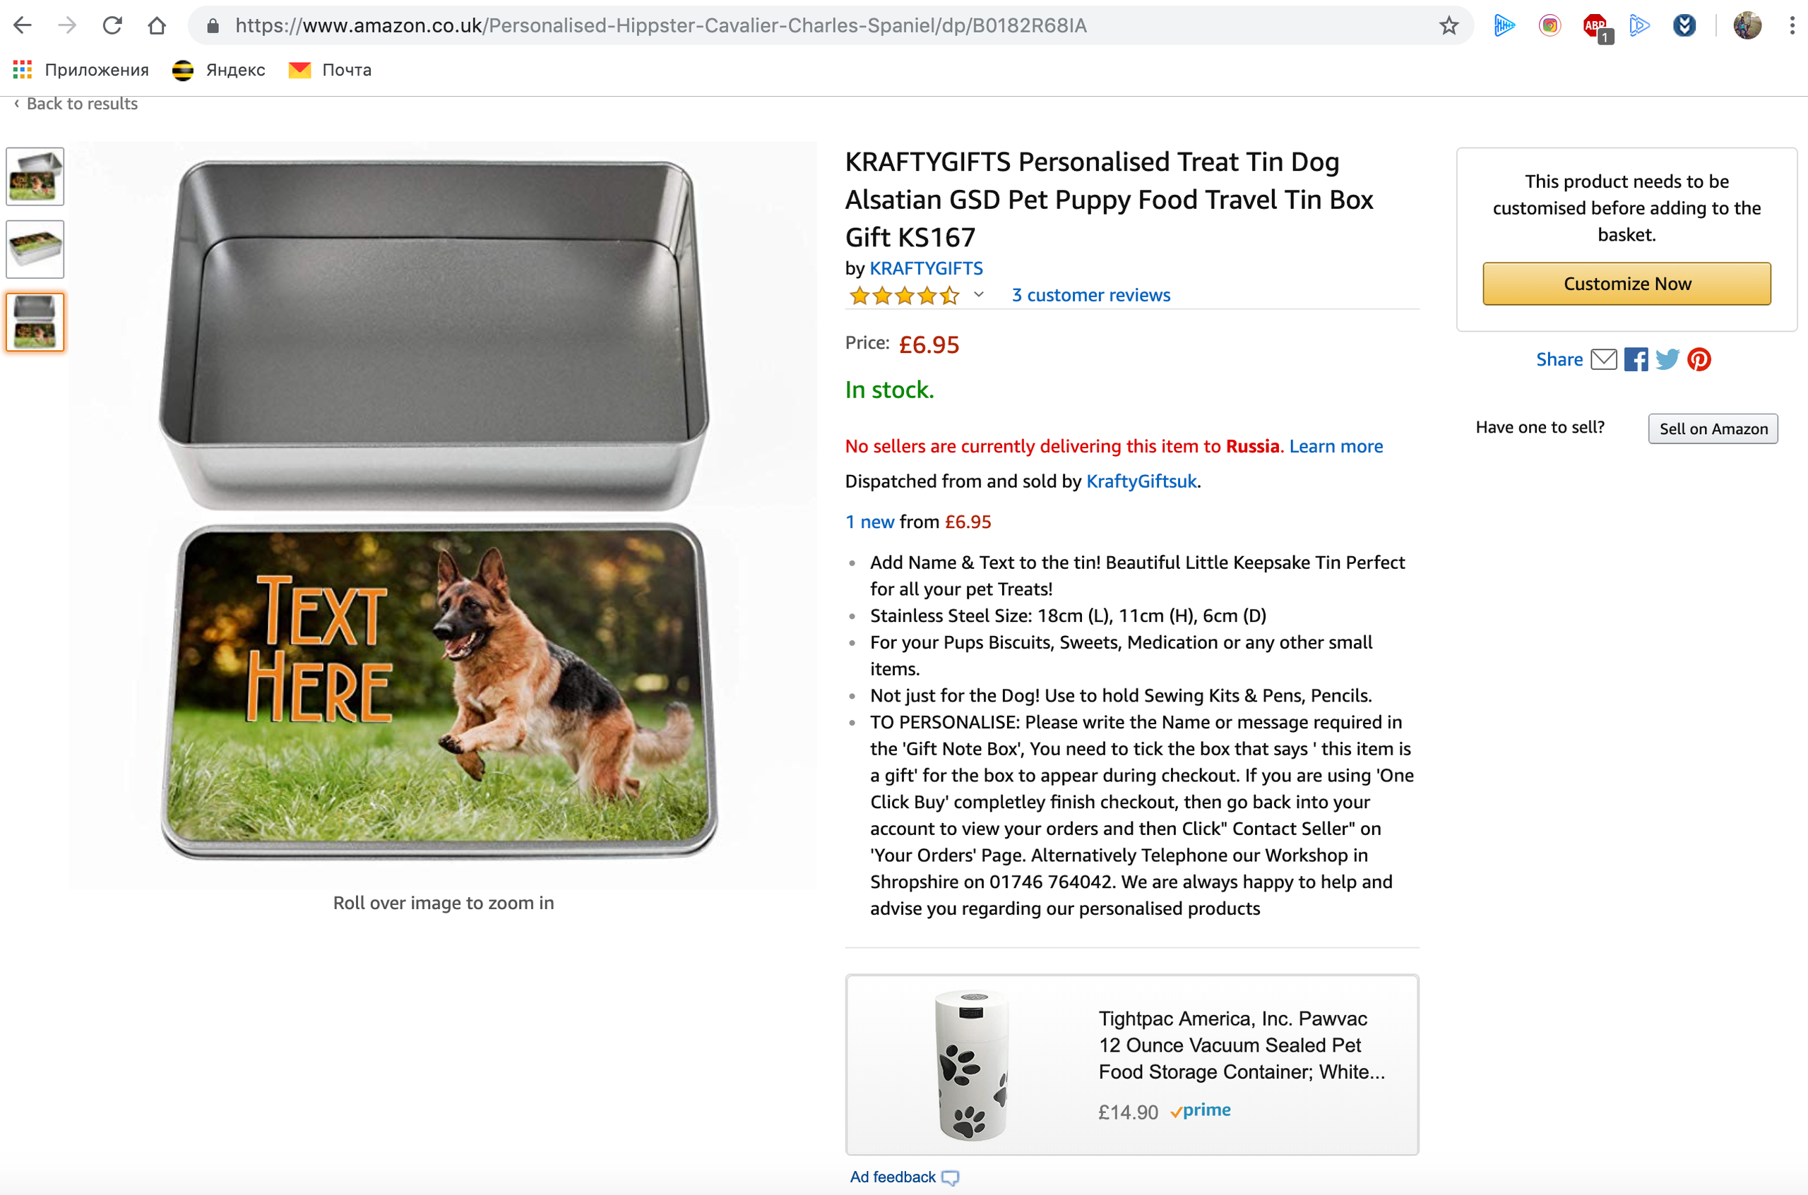Image resolution: width=1808 pixels, height=1195 pixels.
Task: Open the AdBlock Plus extension
Action: 1595,26
